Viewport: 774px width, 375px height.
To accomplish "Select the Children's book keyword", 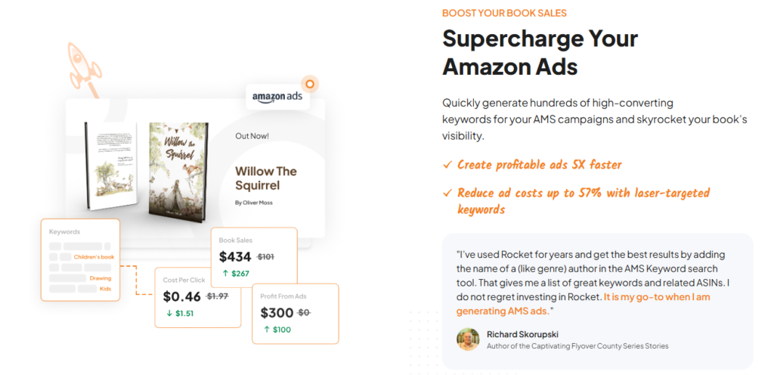I will tap(94, 257).
